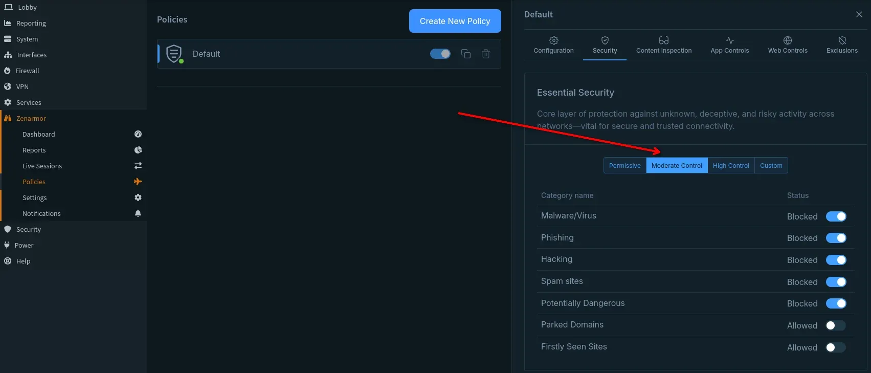The image size is (871, 373).
Task: Click the Category name column header
Action: (x=567, y=195)
